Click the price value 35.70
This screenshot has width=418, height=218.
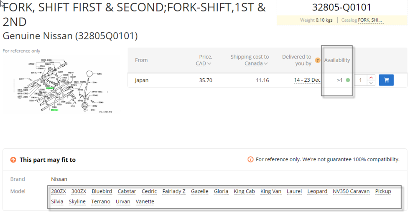tap(206, 80)
